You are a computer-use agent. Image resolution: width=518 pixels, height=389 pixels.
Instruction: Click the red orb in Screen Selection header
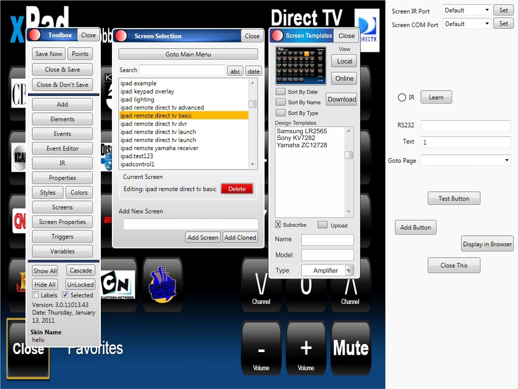(121, 35)
